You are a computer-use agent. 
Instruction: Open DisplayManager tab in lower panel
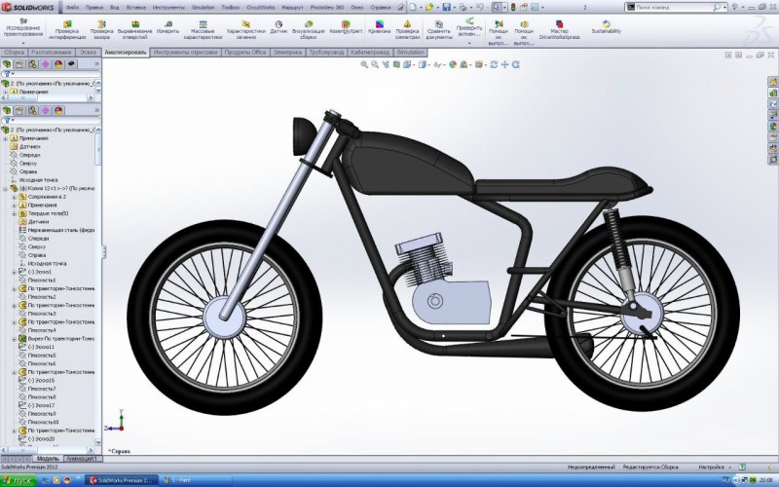tap(58, 110)
